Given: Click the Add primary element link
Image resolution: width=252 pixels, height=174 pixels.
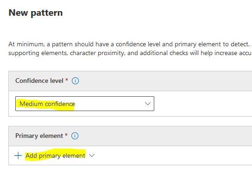Looking at the screenshot, I should pyautogui.click(x=56, y=155).
